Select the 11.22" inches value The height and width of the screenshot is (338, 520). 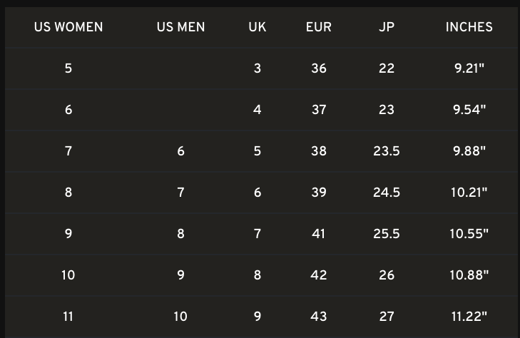469,317
